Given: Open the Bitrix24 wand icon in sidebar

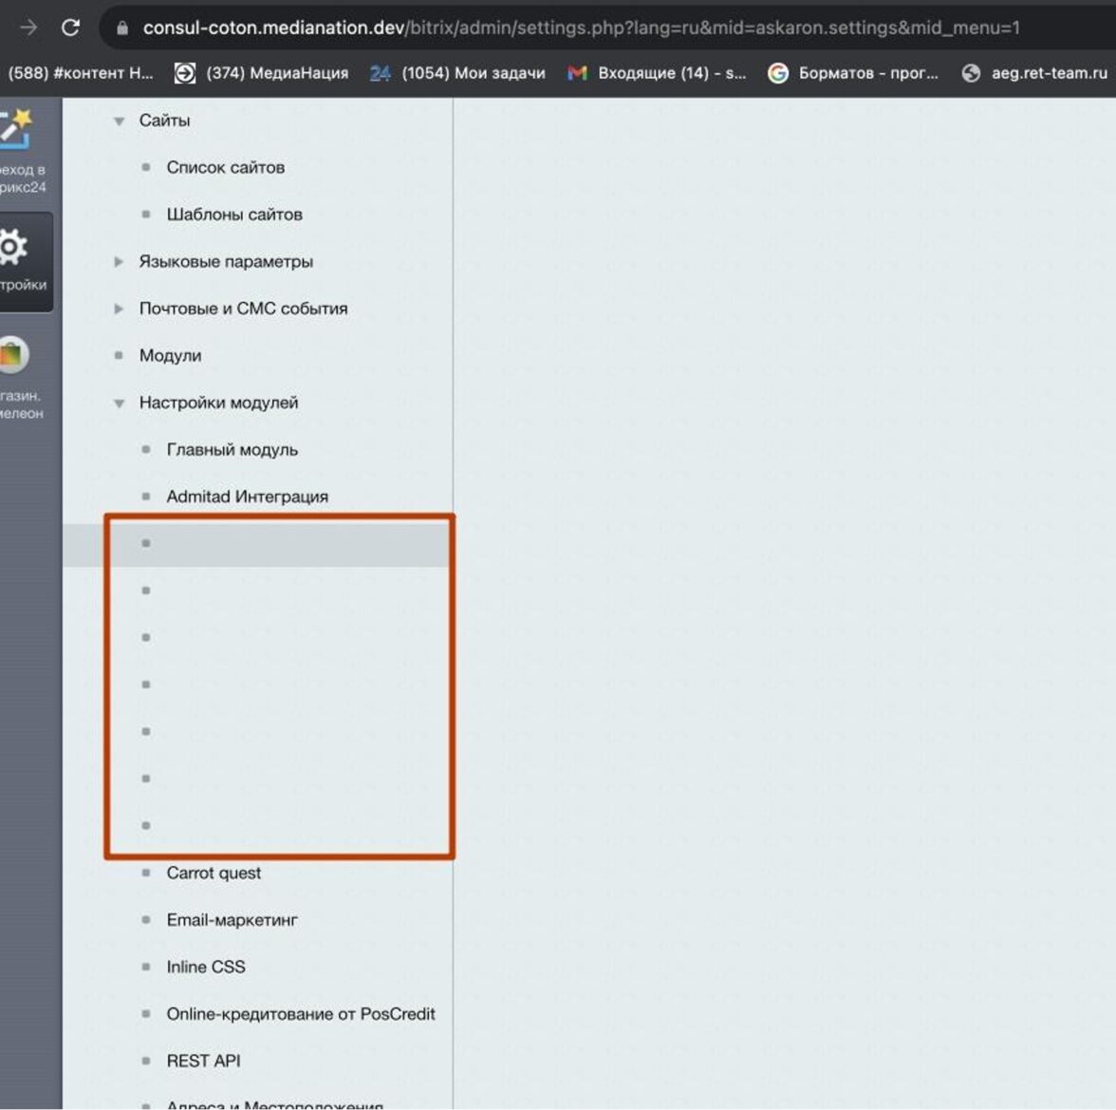Looking at the screenshot, I should pyautogui.click(x=15, y=129).
